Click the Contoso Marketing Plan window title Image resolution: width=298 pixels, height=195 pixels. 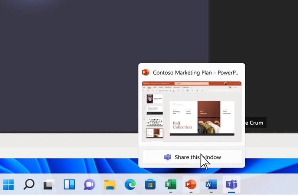pyautogui.click(x=195, y=72)
